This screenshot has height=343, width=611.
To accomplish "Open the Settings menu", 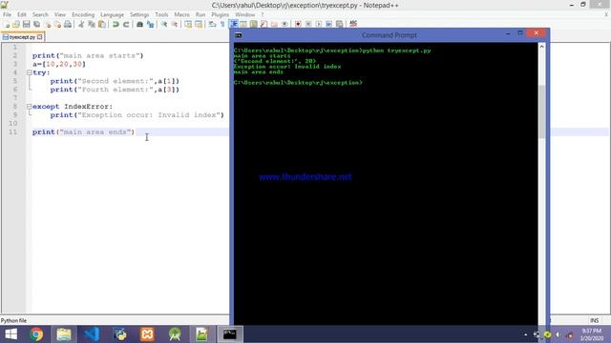I will point(139,14).
